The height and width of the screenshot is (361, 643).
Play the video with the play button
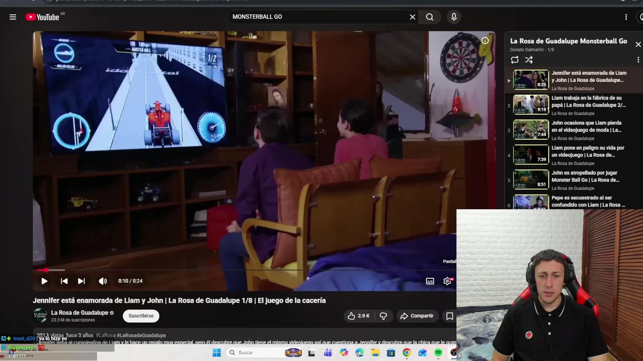[x=44, y=281]
